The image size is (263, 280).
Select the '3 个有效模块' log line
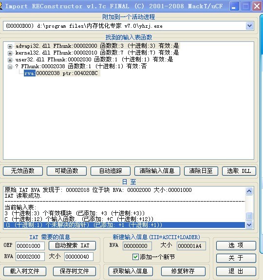pos(75,213)
